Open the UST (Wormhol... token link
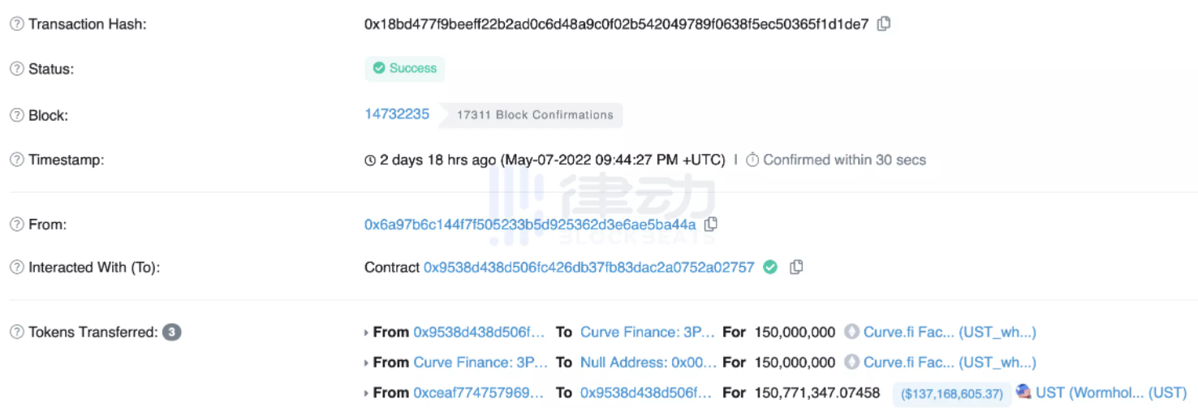The width and height of the screenshot is (1198, 412). click(x=1111, y=393)
